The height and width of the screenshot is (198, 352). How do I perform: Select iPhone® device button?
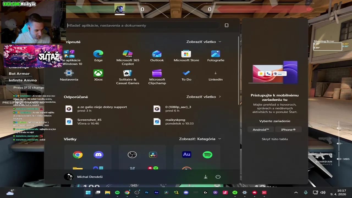[288, 130]
